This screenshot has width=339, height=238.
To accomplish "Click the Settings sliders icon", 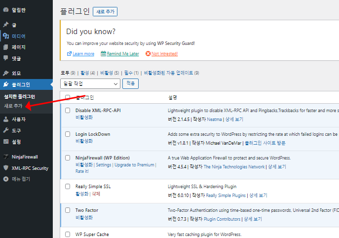I will (x=6, y=142).
